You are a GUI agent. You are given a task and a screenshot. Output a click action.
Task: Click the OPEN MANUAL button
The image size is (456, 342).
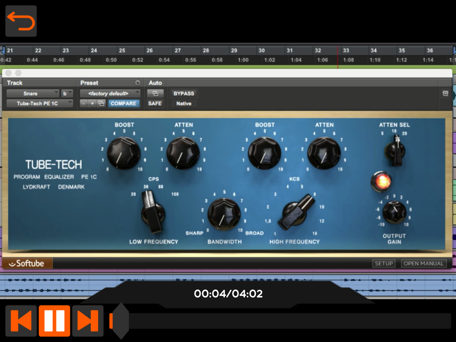point(424,264)
